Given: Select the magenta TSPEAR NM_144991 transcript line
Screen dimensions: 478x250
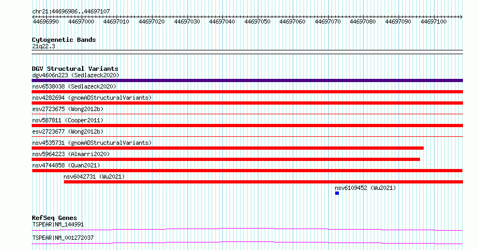Looking at the screenshot, I should (x=247, y=229).
